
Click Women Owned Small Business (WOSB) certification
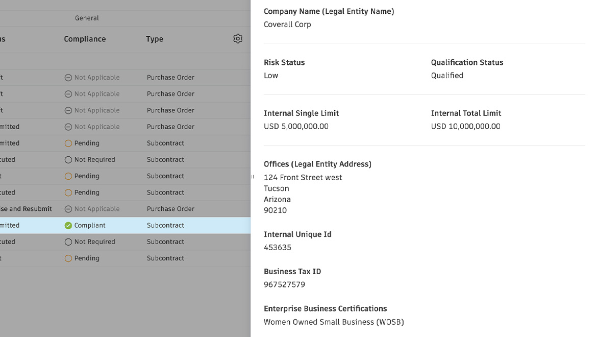coord(334,322)
